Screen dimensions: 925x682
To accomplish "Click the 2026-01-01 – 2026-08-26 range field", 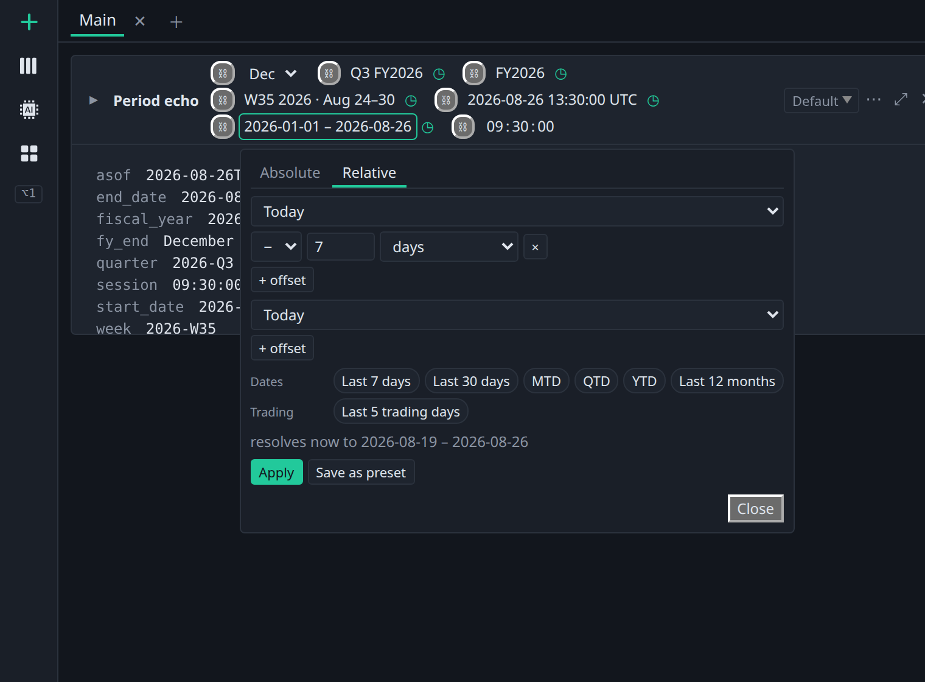I will 328,127.
